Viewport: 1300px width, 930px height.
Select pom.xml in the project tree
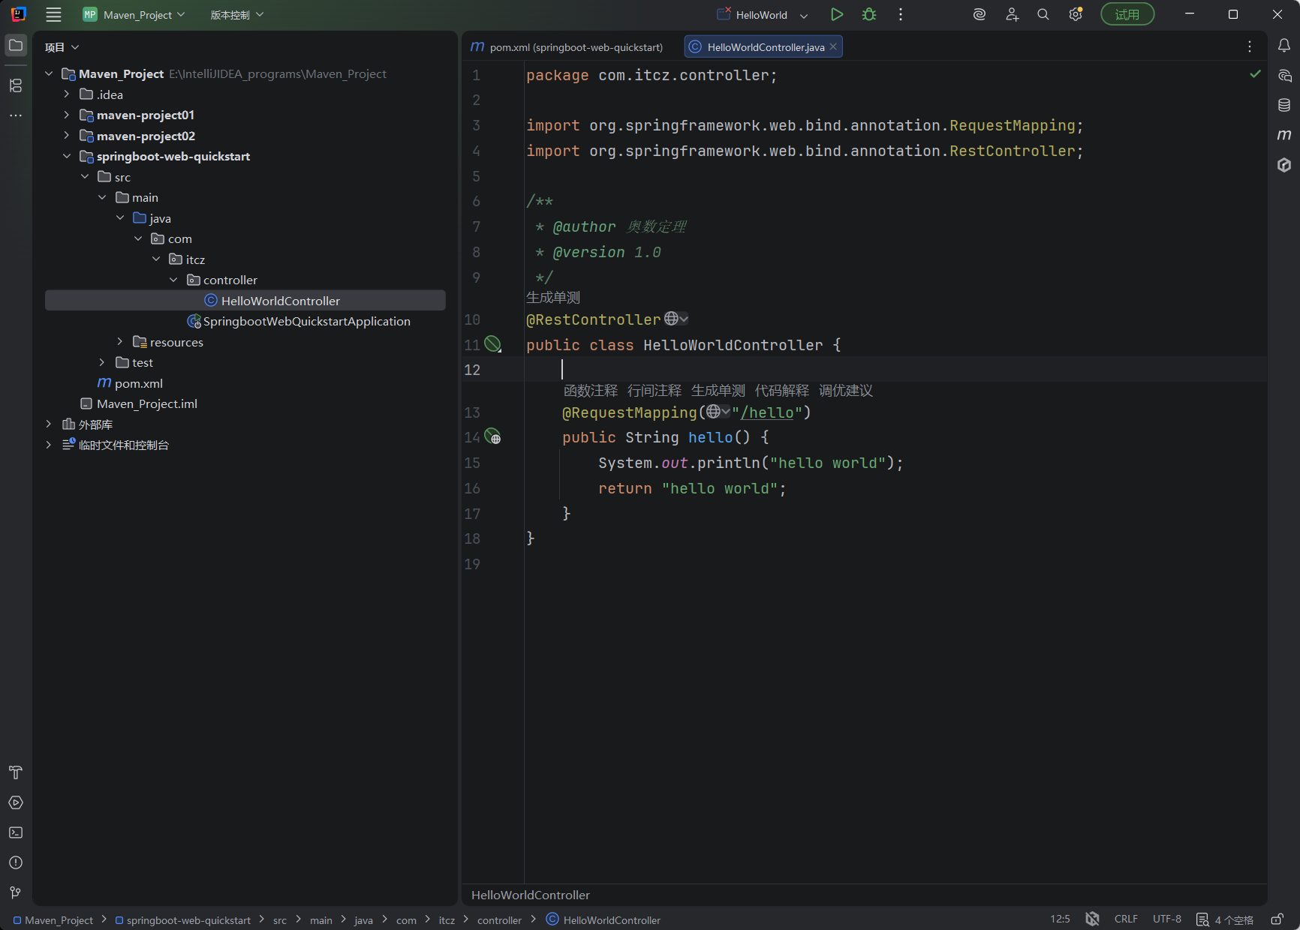coord(139,383)
